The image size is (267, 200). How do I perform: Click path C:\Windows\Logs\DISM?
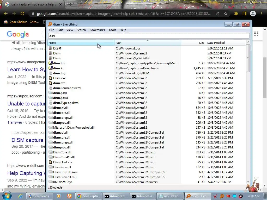tap(132, 73)
